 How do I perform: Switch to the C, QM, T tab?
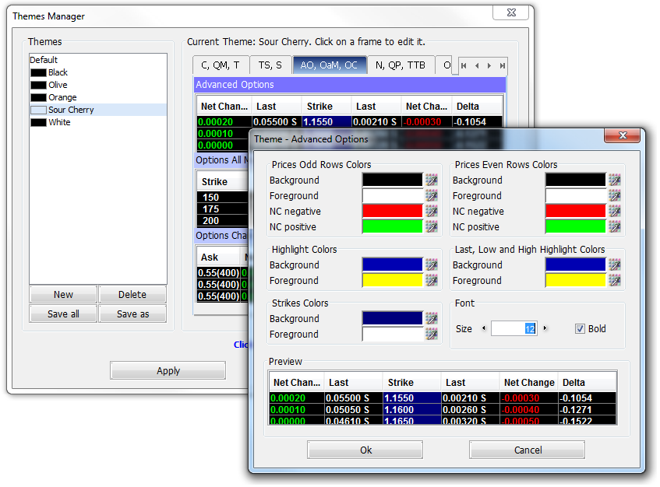[x=221, y=65]
